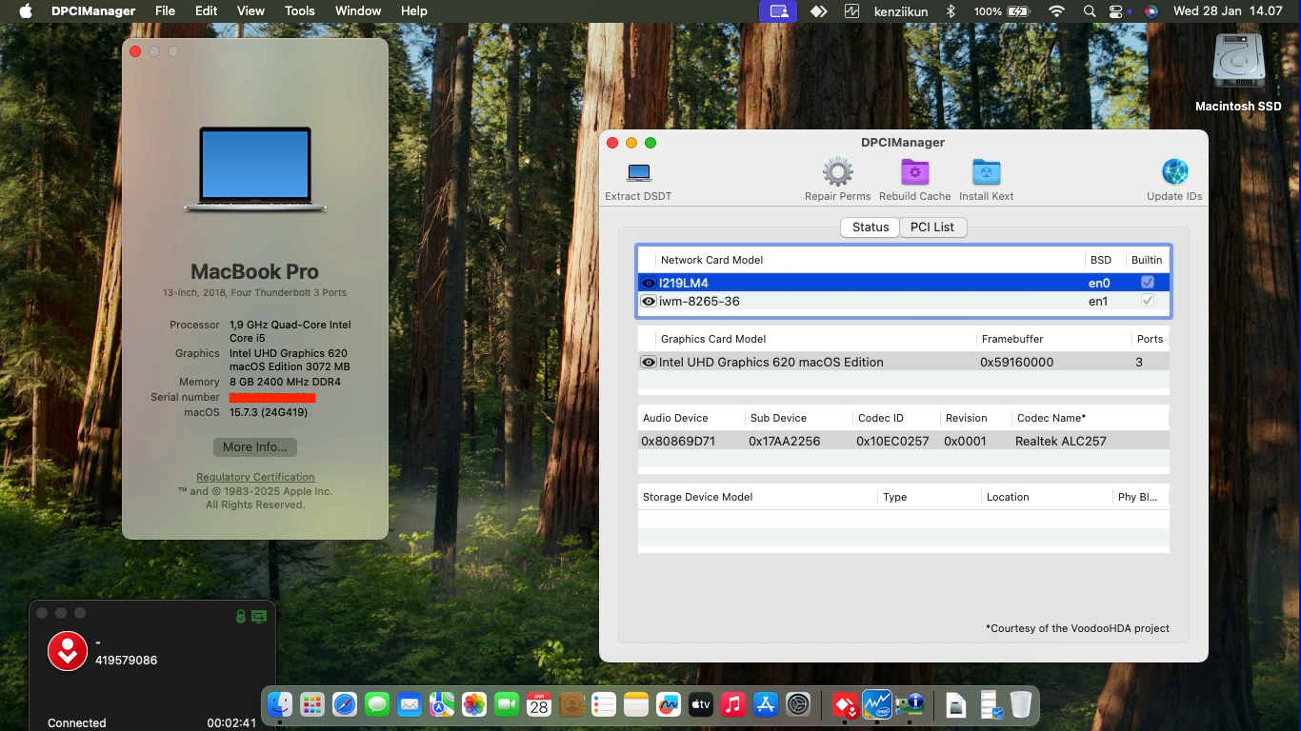Open Messages from the Dock
The height and width of the screenshot is (731, 1301).
coord(377,704)
